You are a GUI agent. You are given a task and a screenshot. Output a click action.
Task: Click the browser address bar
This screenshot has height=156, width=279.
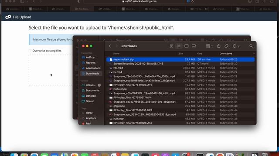pyautogui.click(x=139, y=1)
